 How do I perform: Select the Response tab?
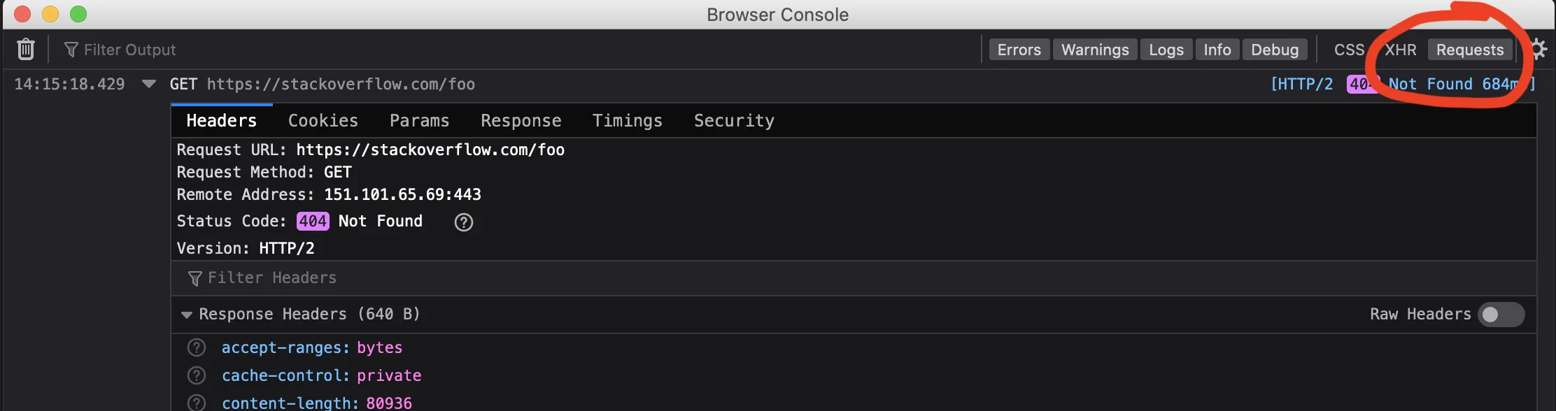coord(521,120)
